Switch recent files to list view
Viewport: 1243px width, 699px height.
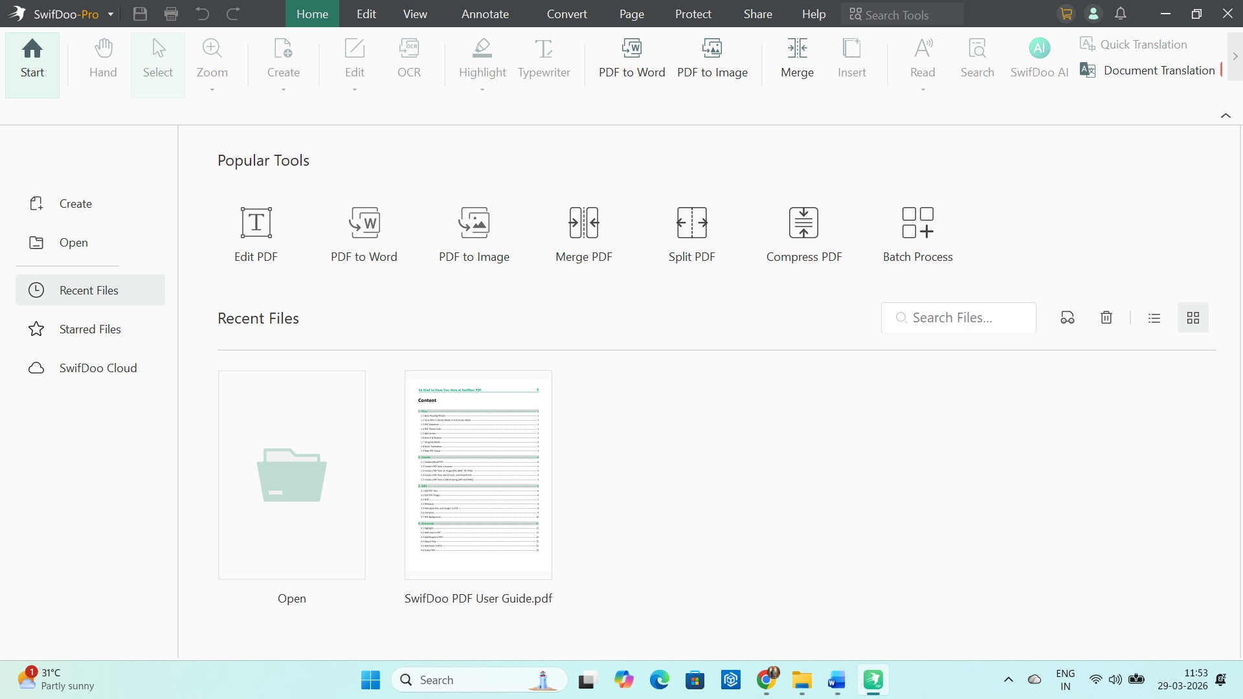[x=1155, y=317]
